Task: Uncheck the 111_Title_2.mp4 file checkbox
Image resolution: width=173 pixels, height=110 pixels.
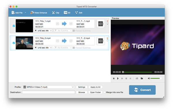Action: [14, 43]
